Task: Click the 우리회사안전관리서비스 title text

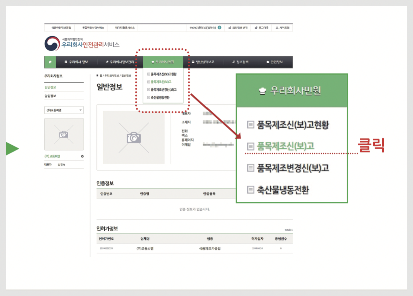Action: [91, 45]
